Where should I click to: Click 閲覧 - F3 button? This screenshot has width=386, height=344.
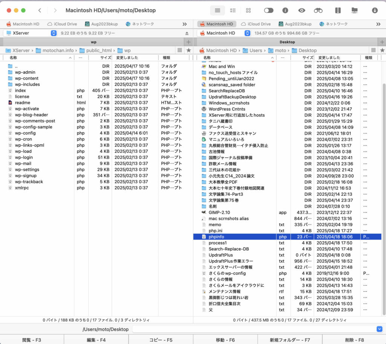tap(32, 340)
